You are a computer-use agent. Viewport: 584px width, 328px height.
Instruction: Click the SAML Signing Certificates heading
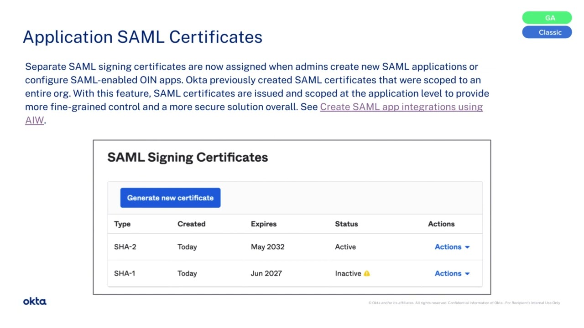tap(188, 158)
